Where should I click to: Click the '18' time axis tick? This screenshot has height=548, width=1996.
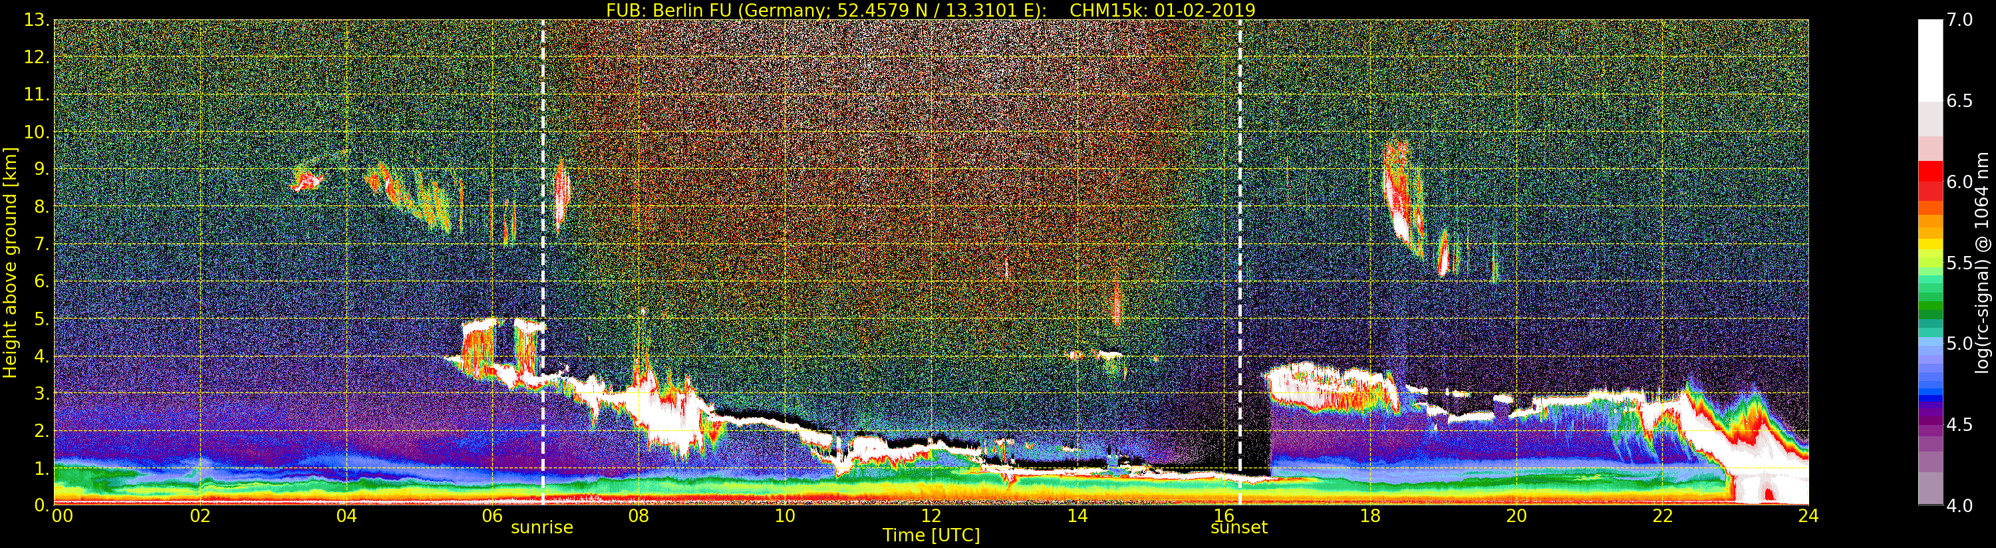[x=1370, y=516]
